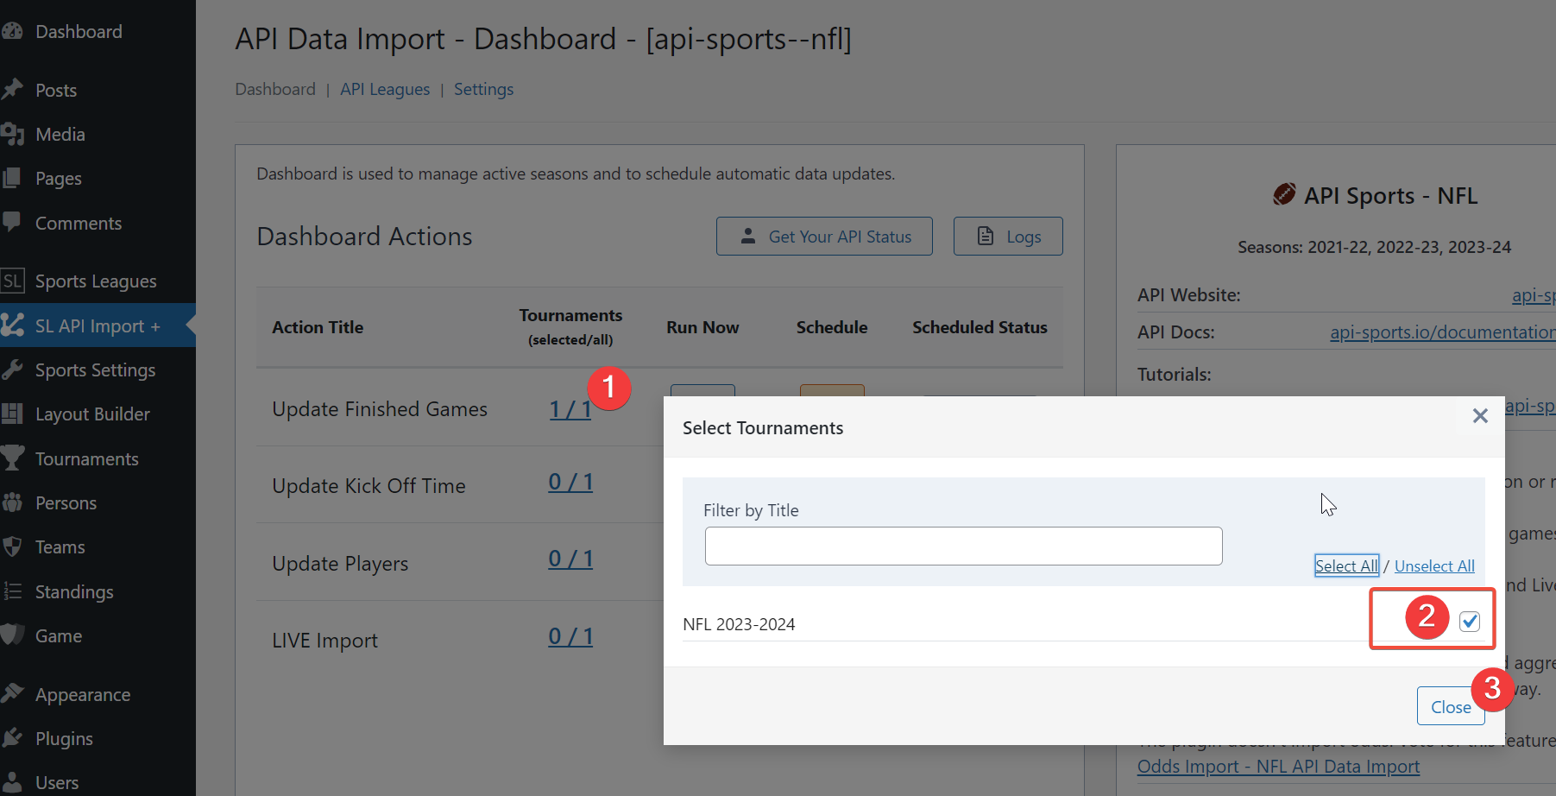Click the Sports Settings wrench icon
The height and width of the screenshot is (796, 1556).
(12, 370)
